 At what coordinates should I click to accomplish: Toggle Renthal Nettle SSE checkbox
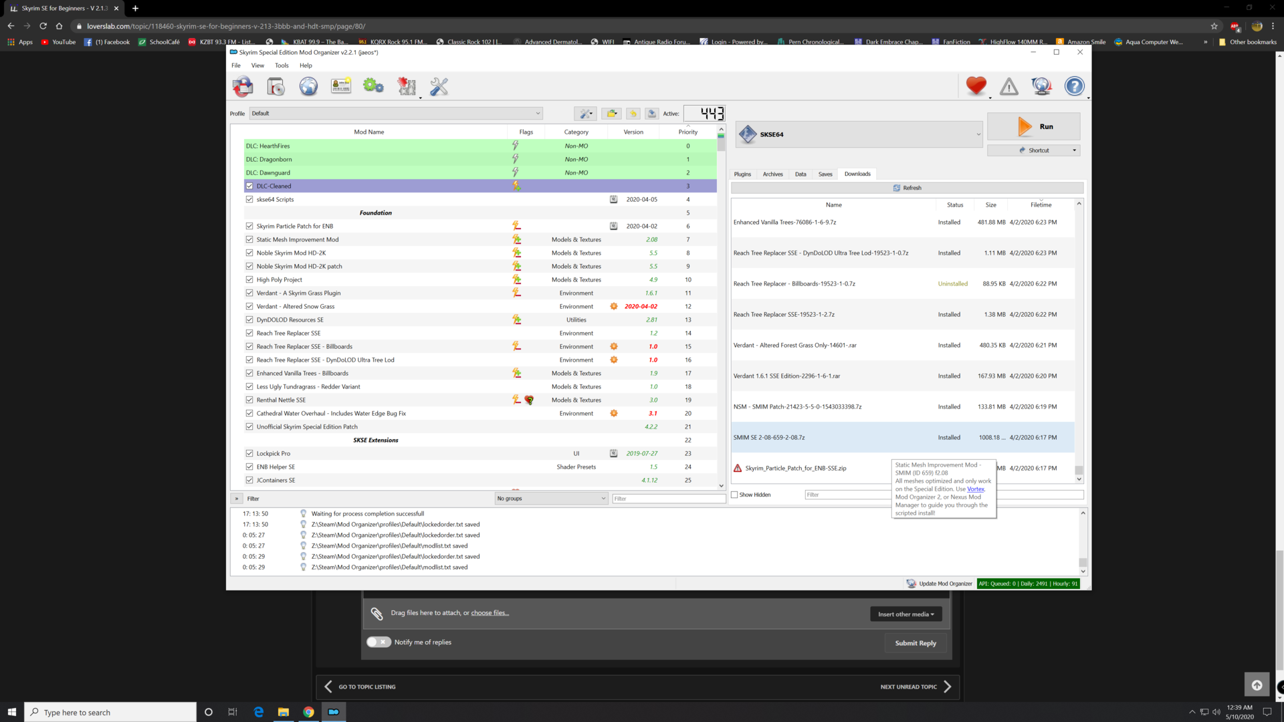pos(249,400)
